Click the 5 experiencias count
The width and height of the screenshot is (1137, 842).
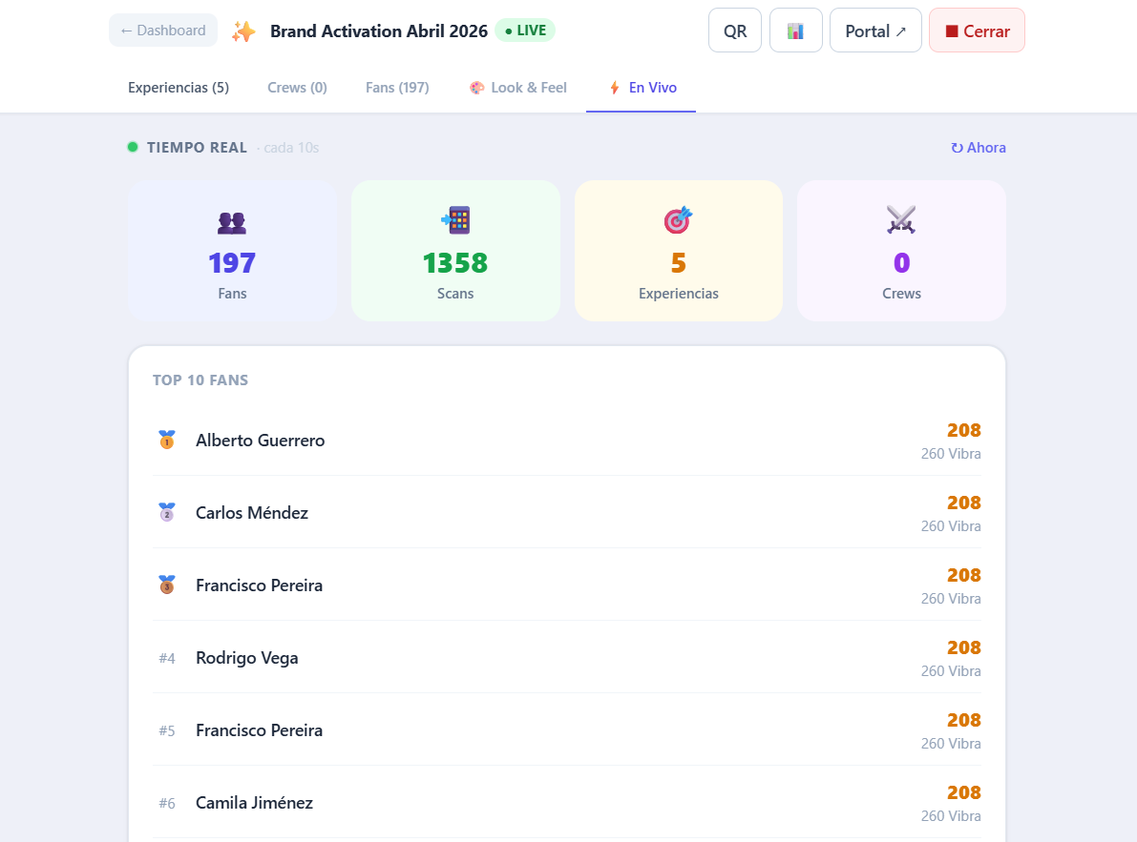pos(679,263)
